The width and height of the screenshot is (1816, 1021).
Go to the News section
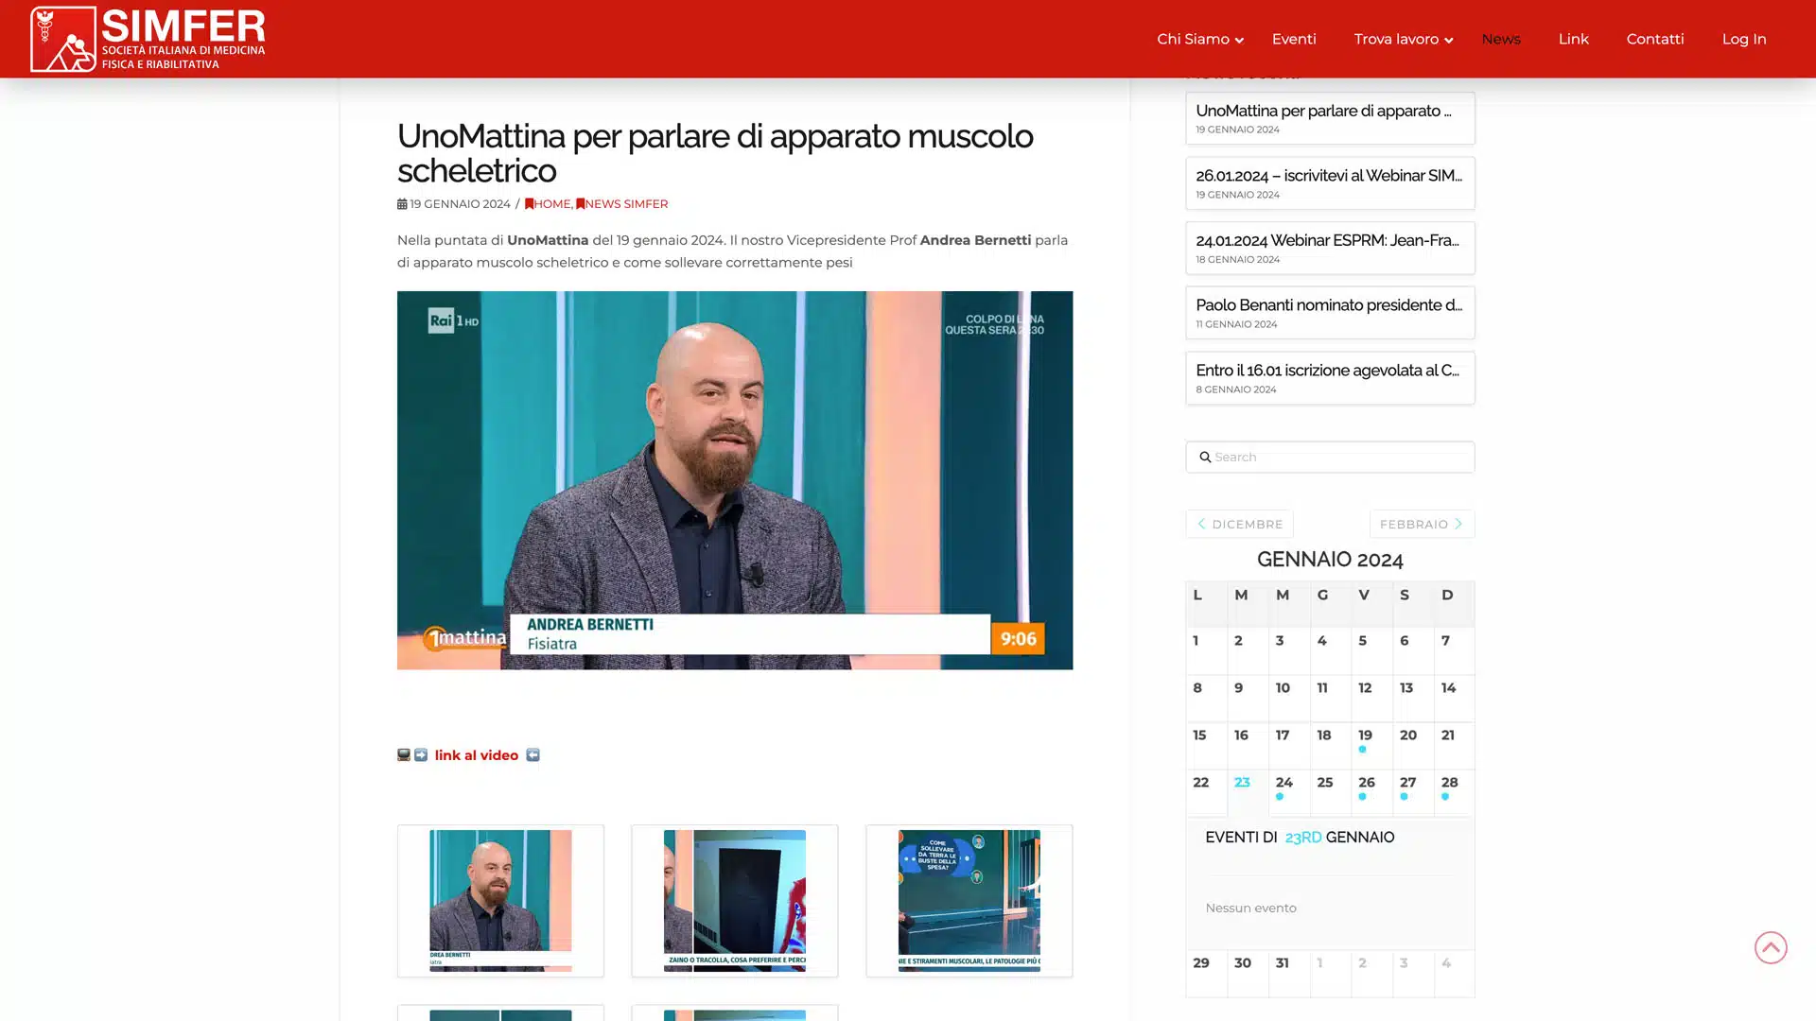1501,39
